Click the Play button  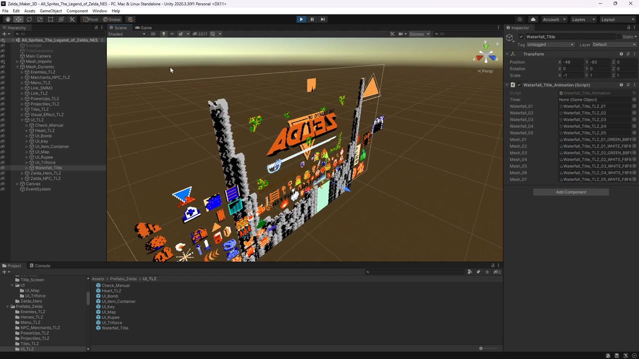pos(301,19)
